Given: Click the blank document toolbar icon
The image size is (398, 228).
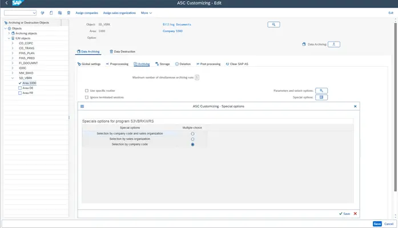Looking at the screenshot, I should tap(51, 13).
